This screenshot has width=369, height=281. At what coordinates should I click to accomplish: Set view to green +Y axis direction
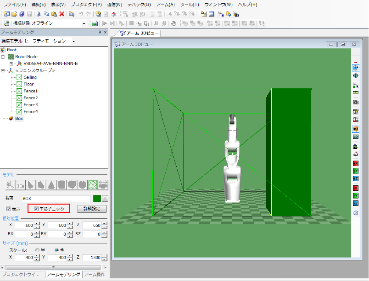(355, 171)
